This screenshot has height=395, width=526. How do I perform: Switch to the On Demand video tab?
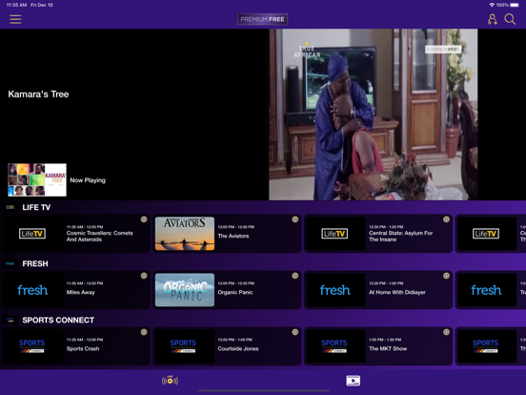pos(354,381)
